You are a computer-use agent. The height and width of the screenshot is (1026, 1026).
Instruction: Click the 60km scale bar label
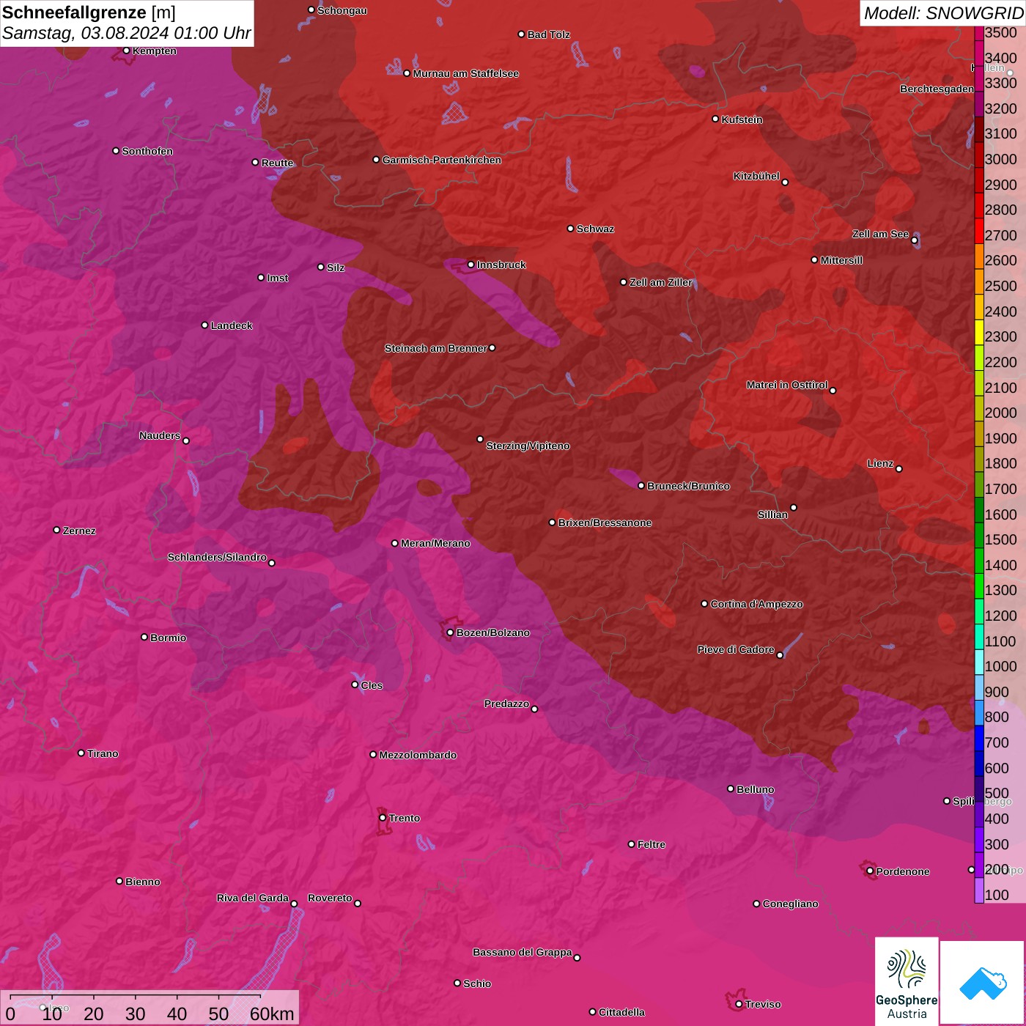(272, 1014)
